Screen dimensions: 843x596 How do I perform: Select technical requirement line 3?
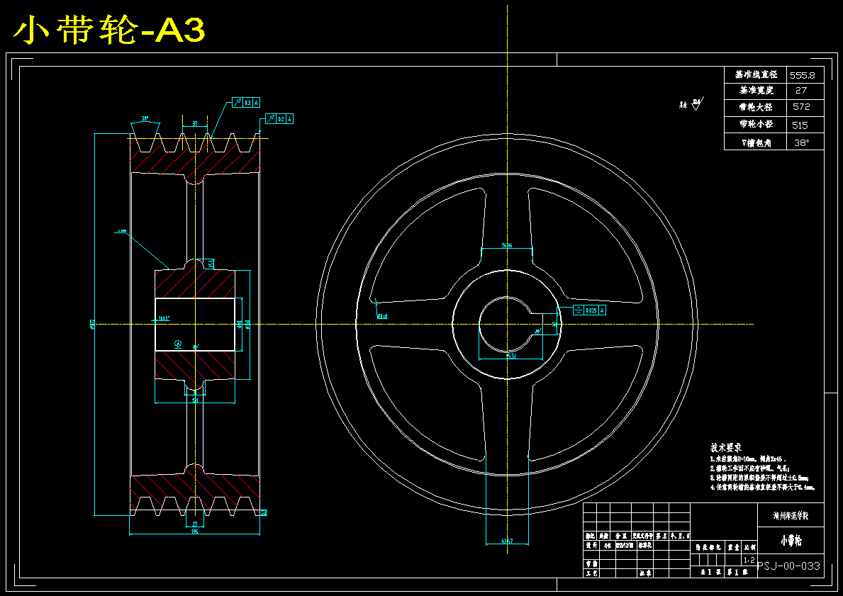(759, 478)
